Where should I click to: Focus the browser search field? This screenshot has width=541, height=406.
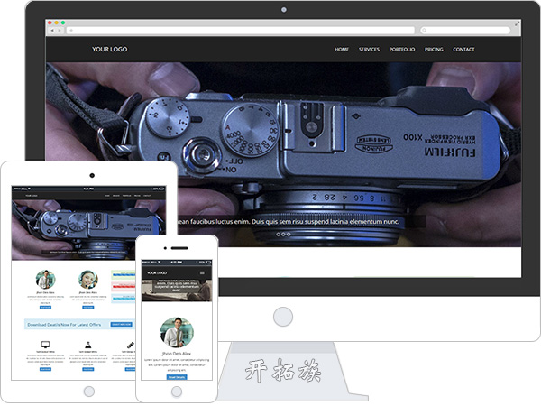(465, 31)
